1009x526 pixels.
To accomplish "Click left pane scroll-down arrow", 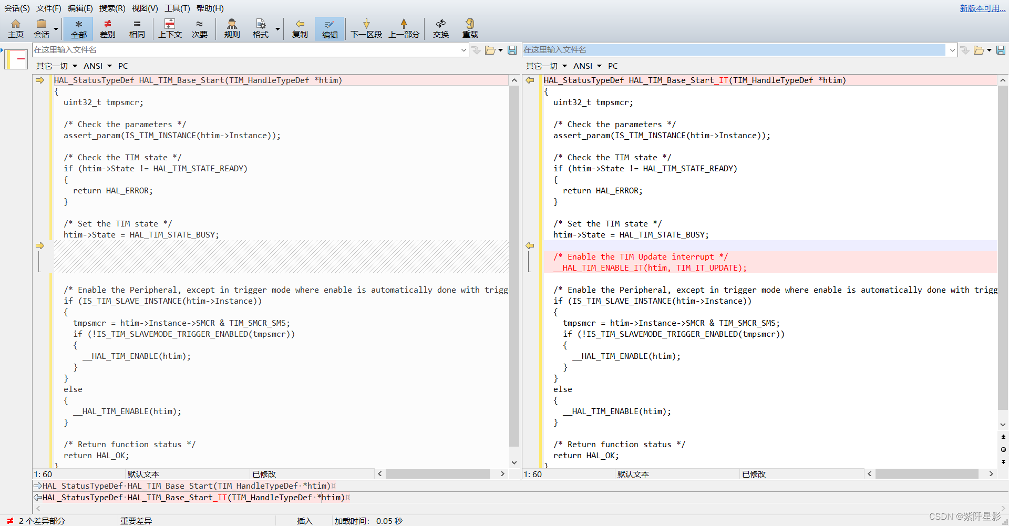I will [514, 462].
